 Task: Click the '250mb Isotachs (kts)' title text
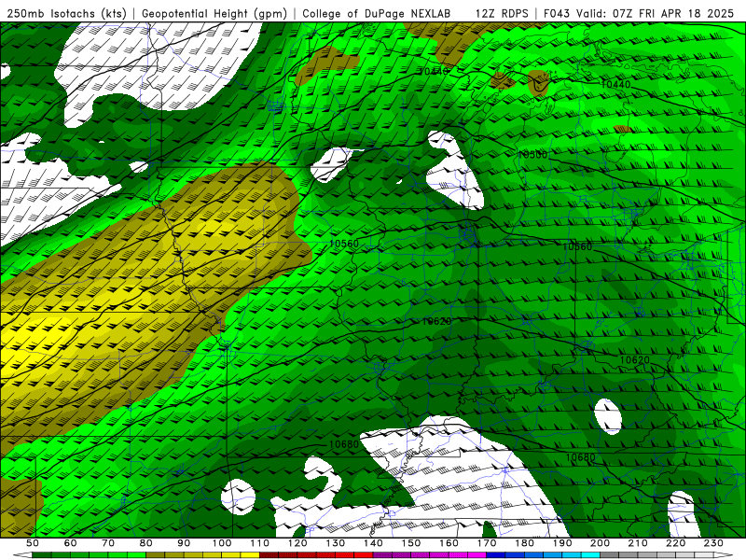(66, 13)
